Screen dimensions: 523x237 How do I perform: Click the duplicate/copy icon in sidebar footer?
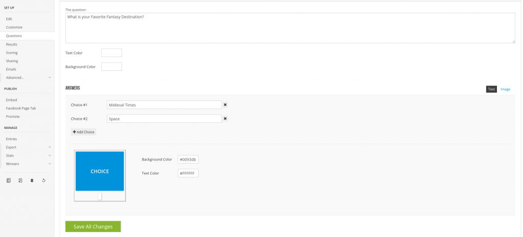9,180
